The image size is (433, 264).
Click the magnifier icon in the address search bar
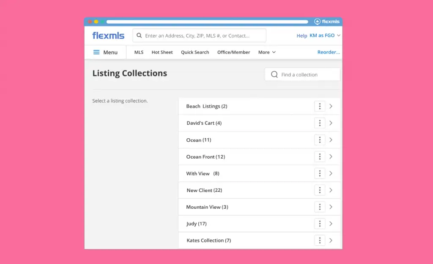[139, 36]
